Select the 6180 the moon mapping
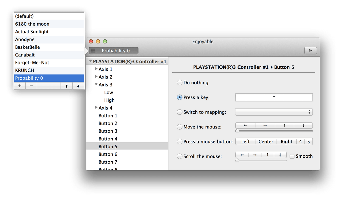The width and height of the screenshot is (340, 198). click(49, 24)
